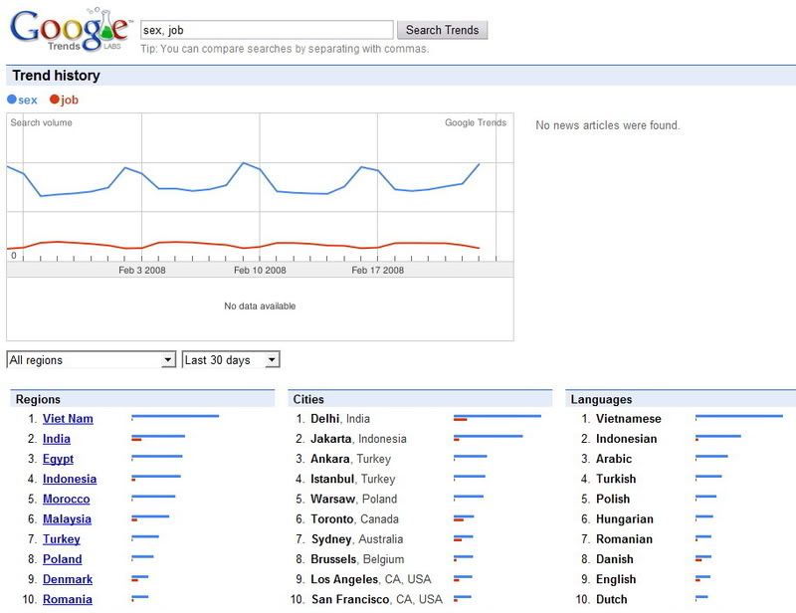This screenshot has width=796, height=613.
Task: Click the Indonesia region link
Action: coord(70,479)
